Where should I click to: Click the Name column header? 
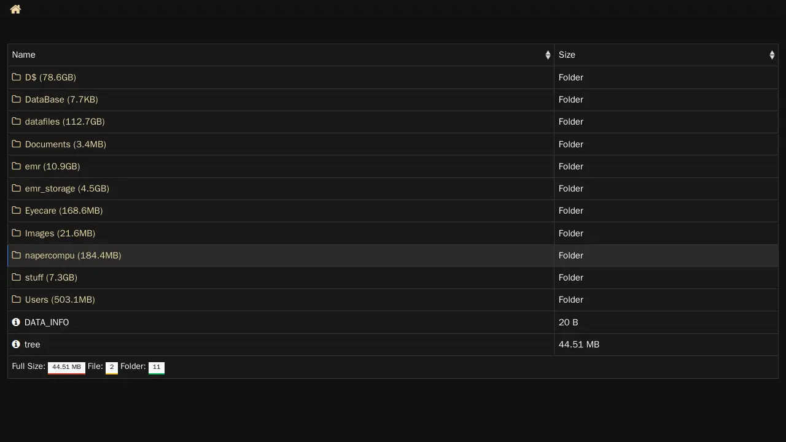24,55
